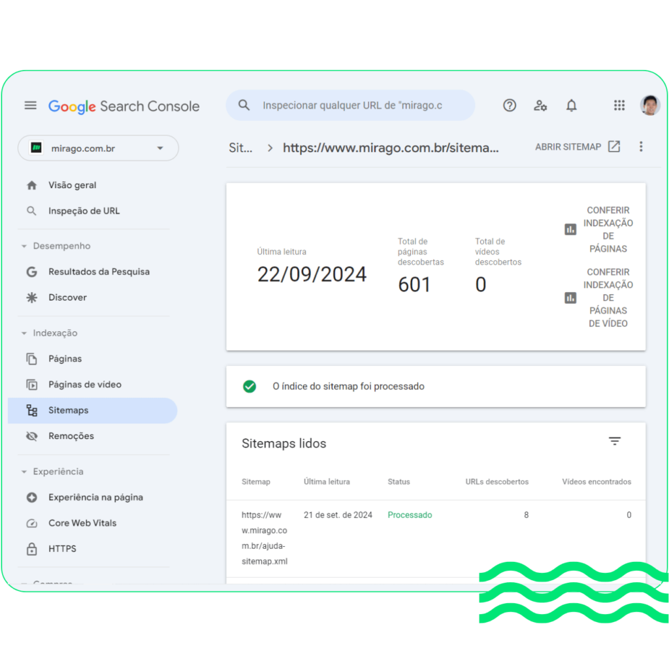Sort by the Status column header

[399, 481]
